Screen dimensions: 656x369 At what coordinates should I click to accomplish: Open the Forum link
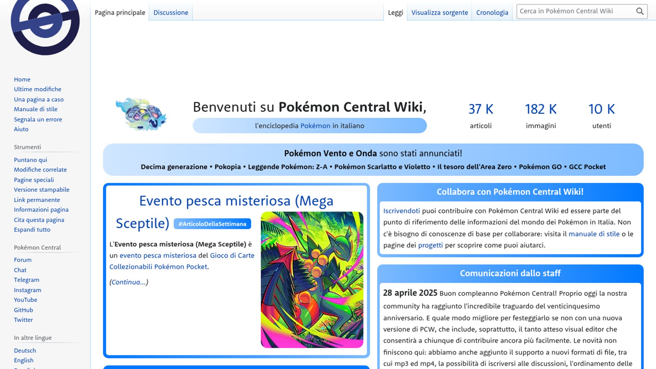[23, 260]
